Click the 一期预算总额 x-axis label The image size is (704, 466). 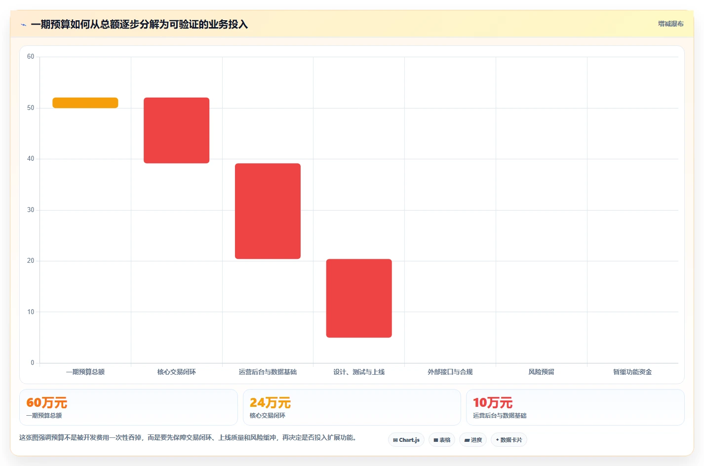(85, 372)
